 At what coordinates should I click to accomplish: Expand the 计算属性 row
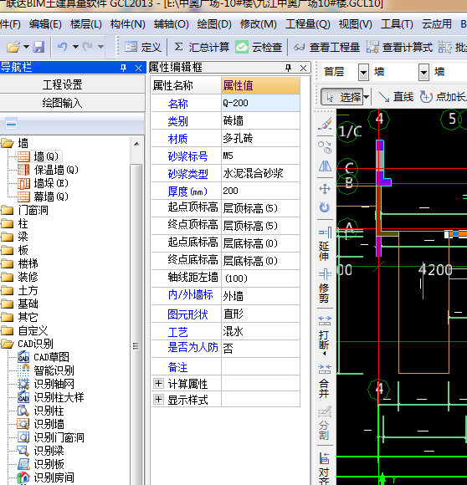point(158,384)
